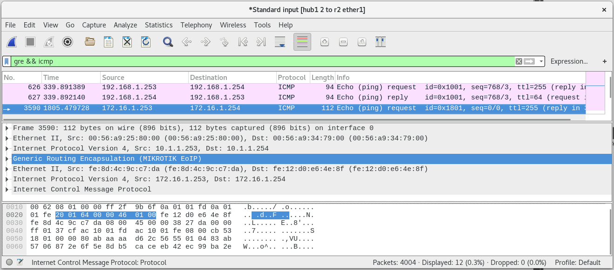Start capturing packets with shark fin icon
The height and width of the screenshot is (270, 614).
click(12, 42)
